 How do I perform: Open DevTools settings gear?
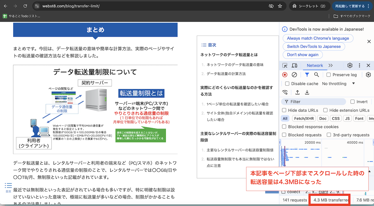(x=350, y=65)
